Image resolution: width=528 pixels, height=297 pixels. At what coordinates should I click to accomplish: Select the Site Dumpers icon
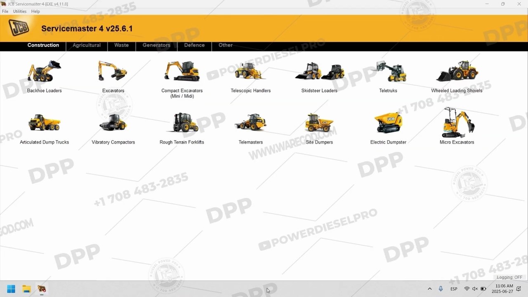[319, 123]
